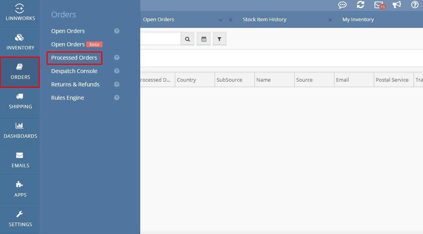Show help for Returns & Refunds entry
423x234 pixels.
tap(117, 84)
